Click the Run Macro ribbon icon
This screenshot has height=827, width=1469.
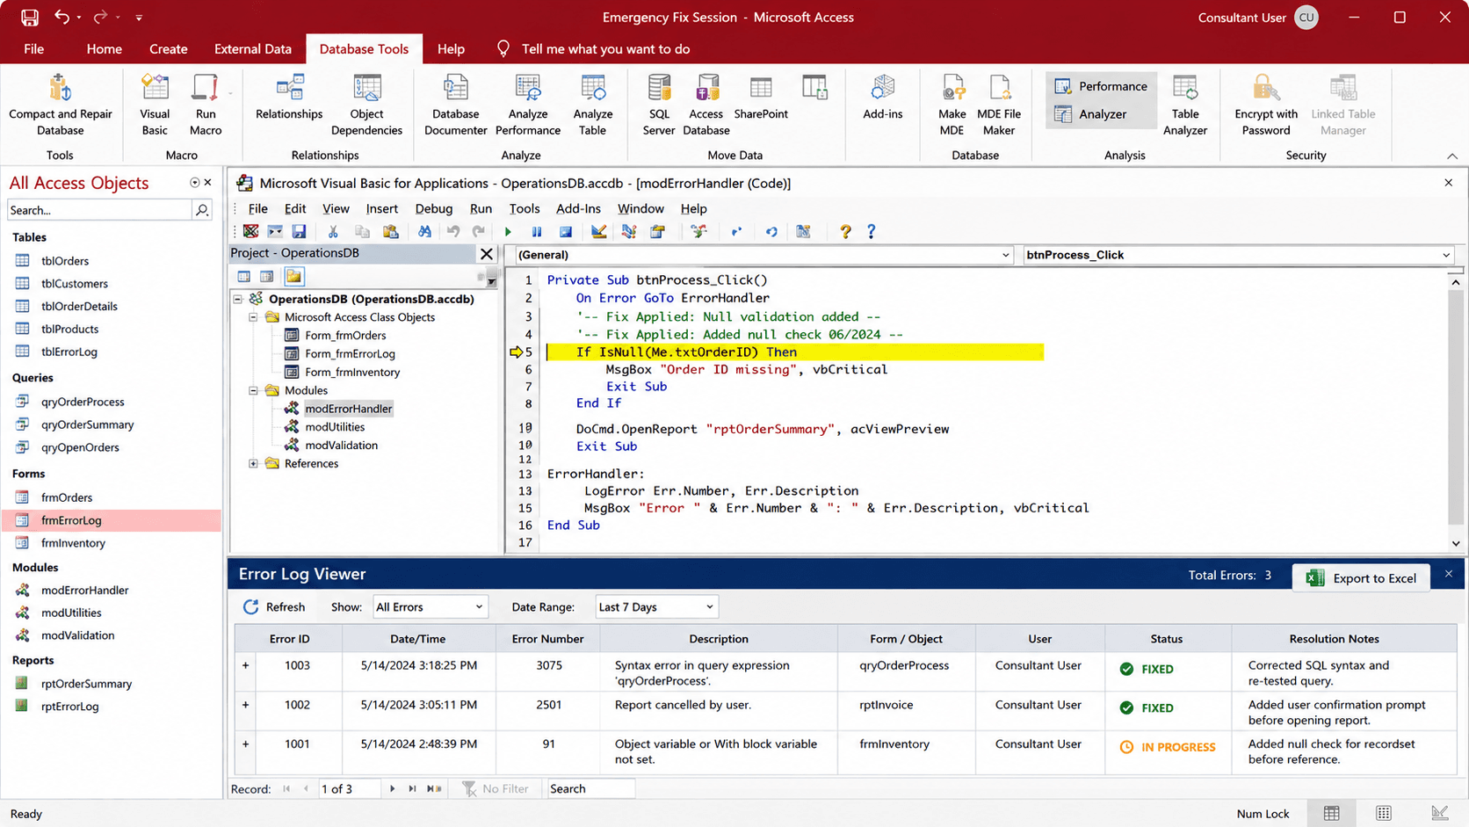[205, 88]
